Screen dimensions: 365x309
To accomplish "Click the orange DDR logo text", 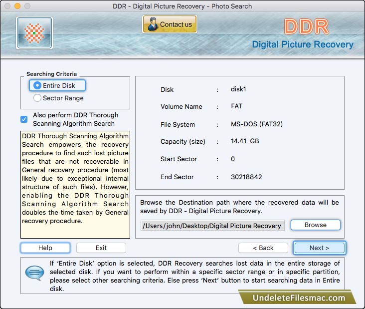I will [x=306, y=26].
